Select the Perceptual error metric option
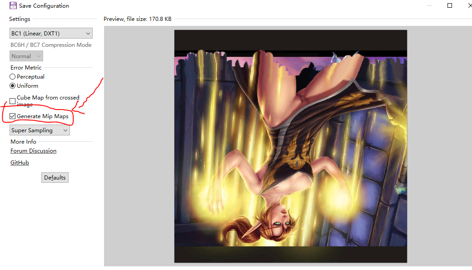This screenshot has width=472, height=270. (x=13, y=77)
